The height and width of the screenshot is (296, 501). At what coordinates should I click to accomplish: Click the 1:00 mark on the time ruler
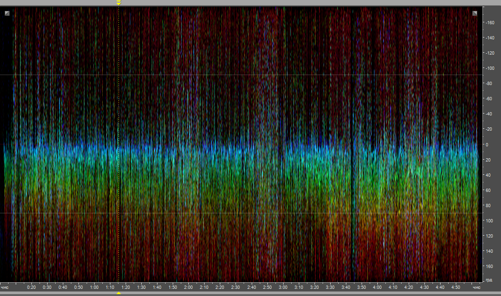[x=94, y=287]
